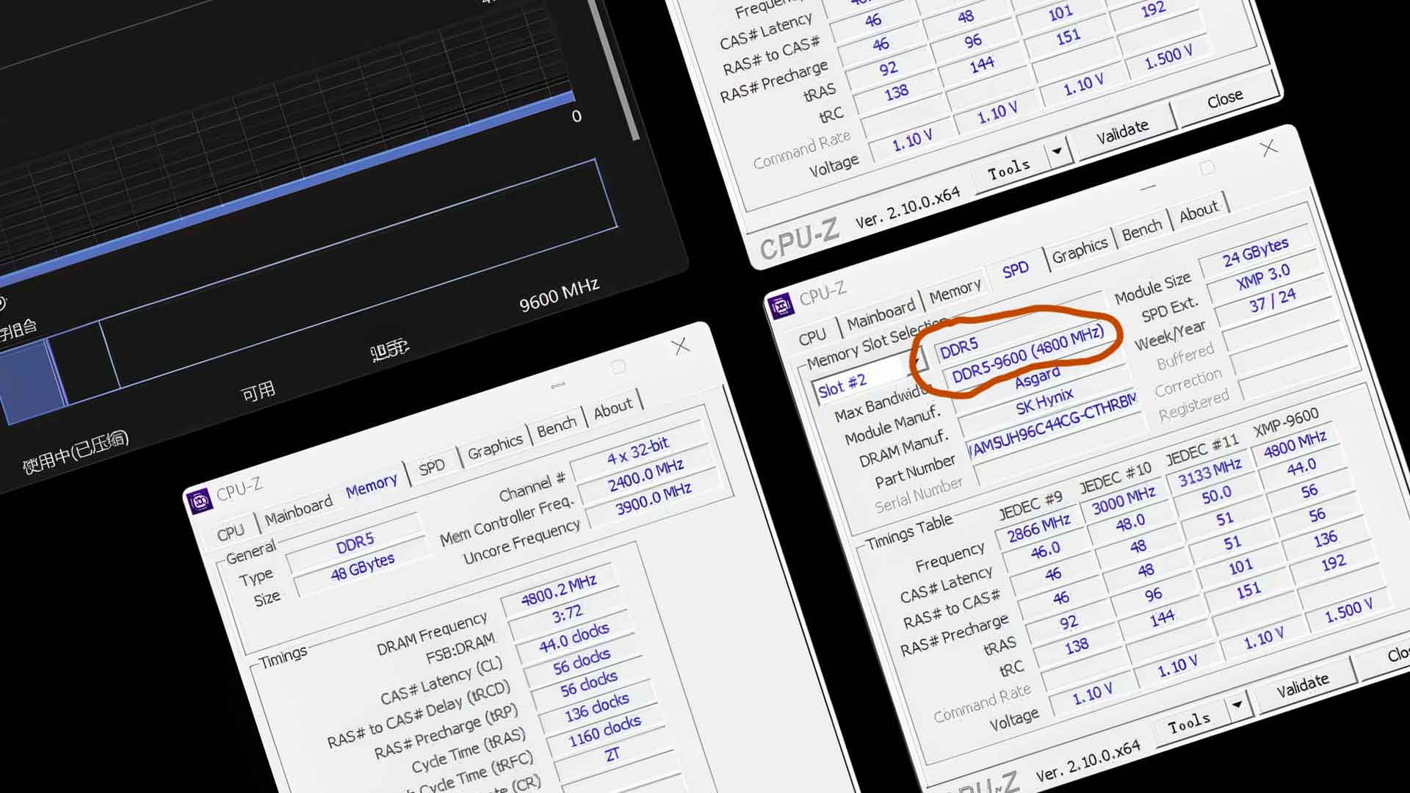Image resolution: width=1410 pixels, height=793 pixels.
Task: Click the 4 x 32-bit channel value
Action: (x=637, y=451)
